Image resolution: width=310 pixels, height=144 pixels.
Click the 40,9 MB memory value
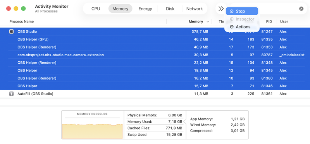tap(201, 47)
